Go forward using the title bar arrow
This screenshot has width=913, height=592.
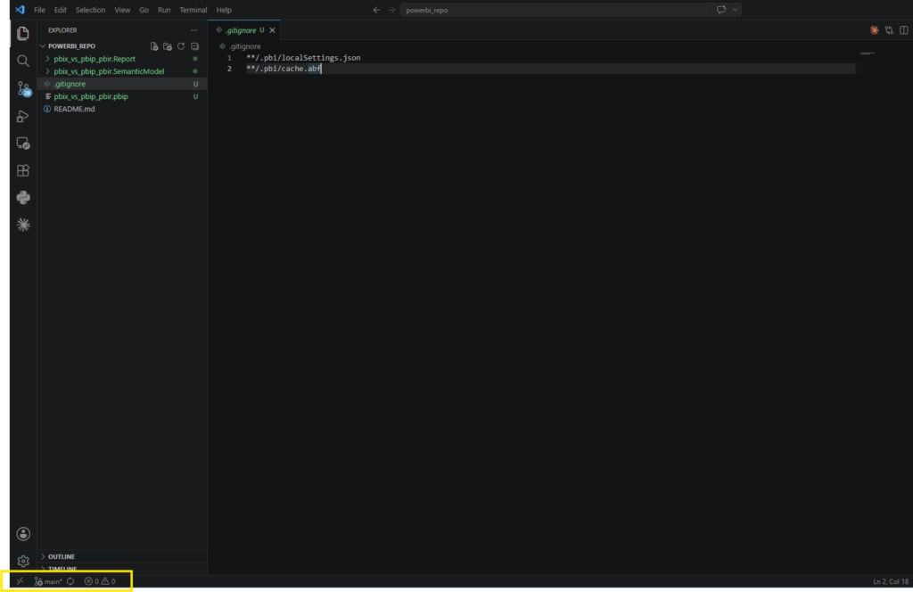pos(391,10)
